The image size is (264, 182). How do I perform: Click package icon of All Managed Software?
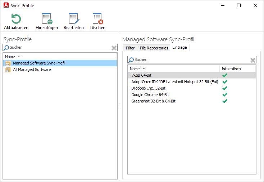(x=8, y=70)
